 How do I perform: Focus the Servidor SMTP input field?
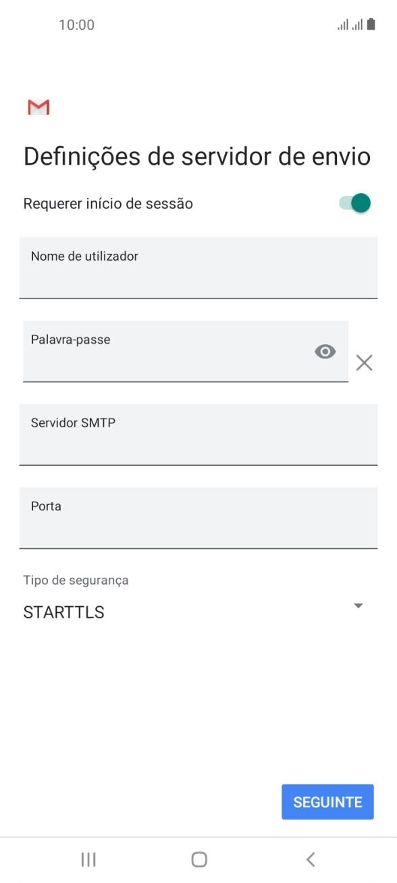click(198, 435)
